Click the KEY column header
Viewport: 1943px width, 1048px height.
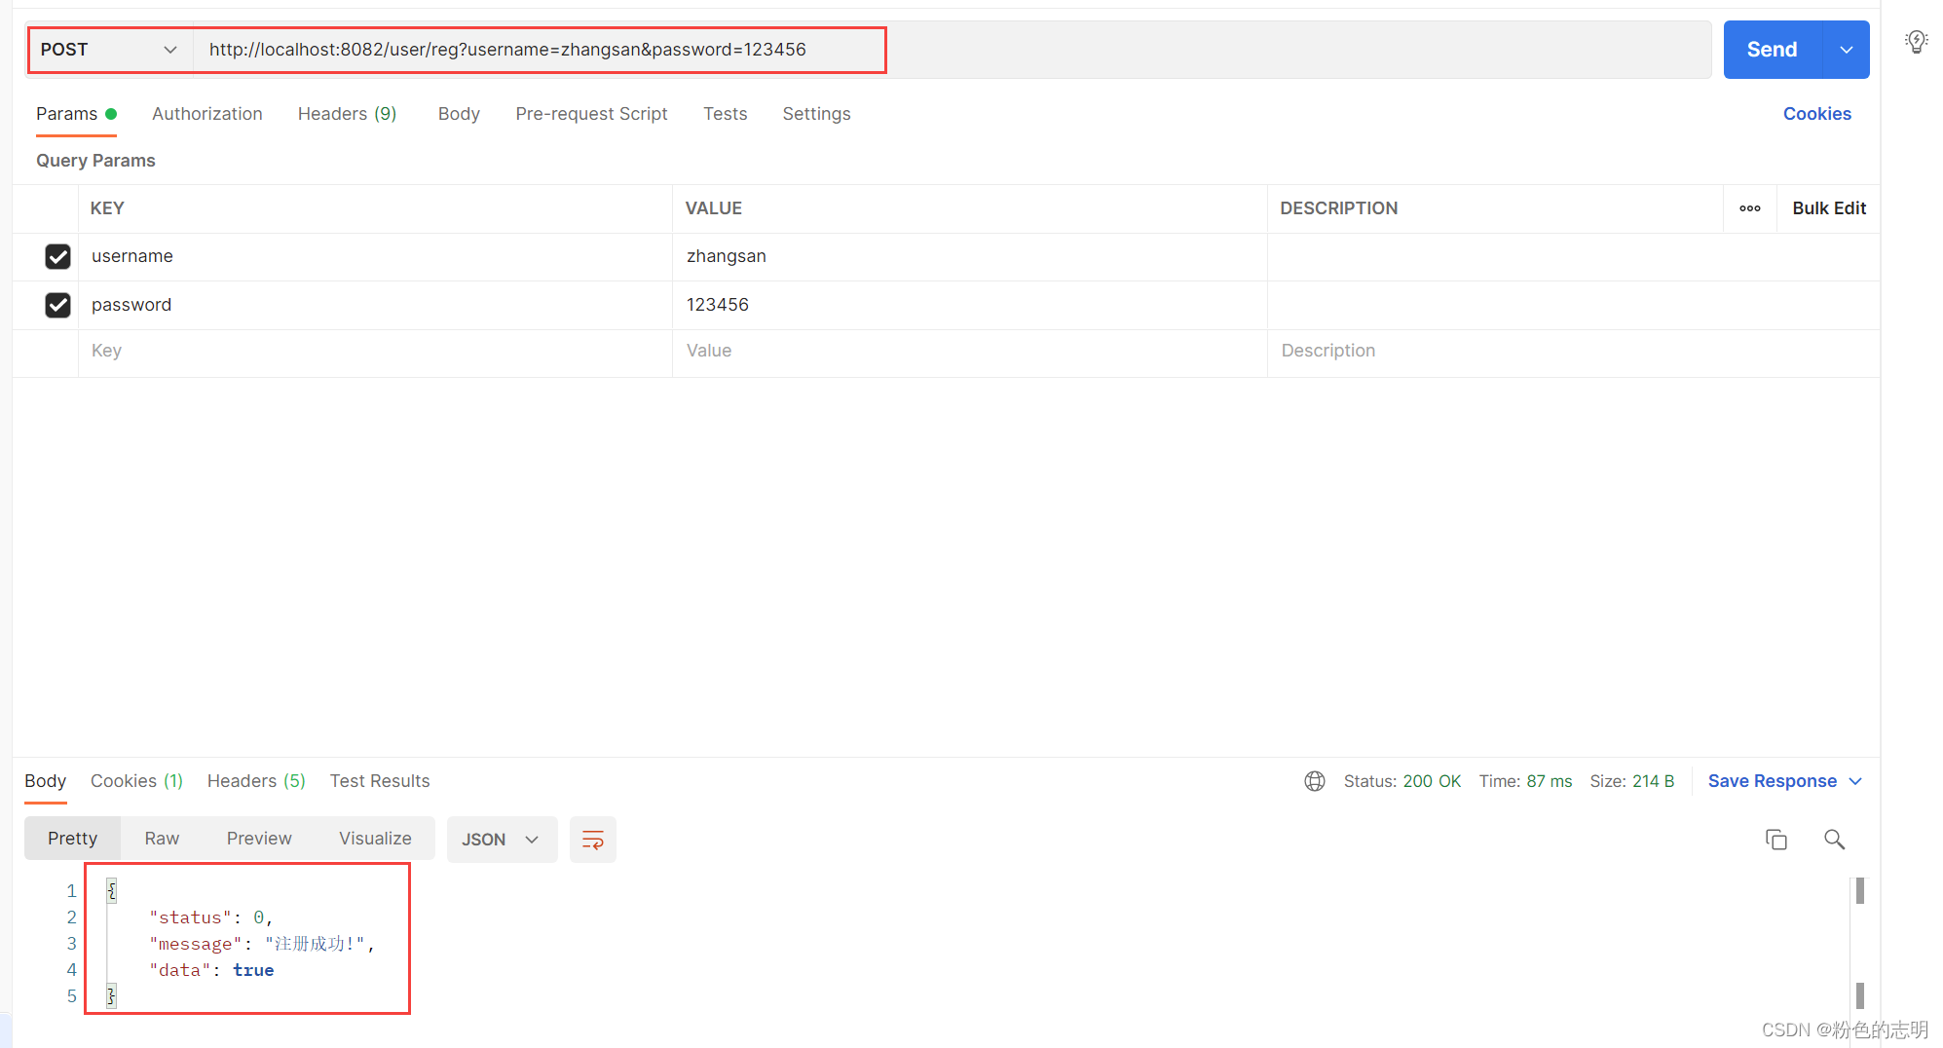[x=107, y=208]
